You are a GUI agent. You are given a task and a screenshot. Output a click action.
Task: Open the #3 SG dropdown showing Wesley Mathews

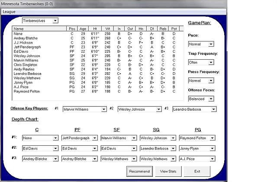click(158, 159)
